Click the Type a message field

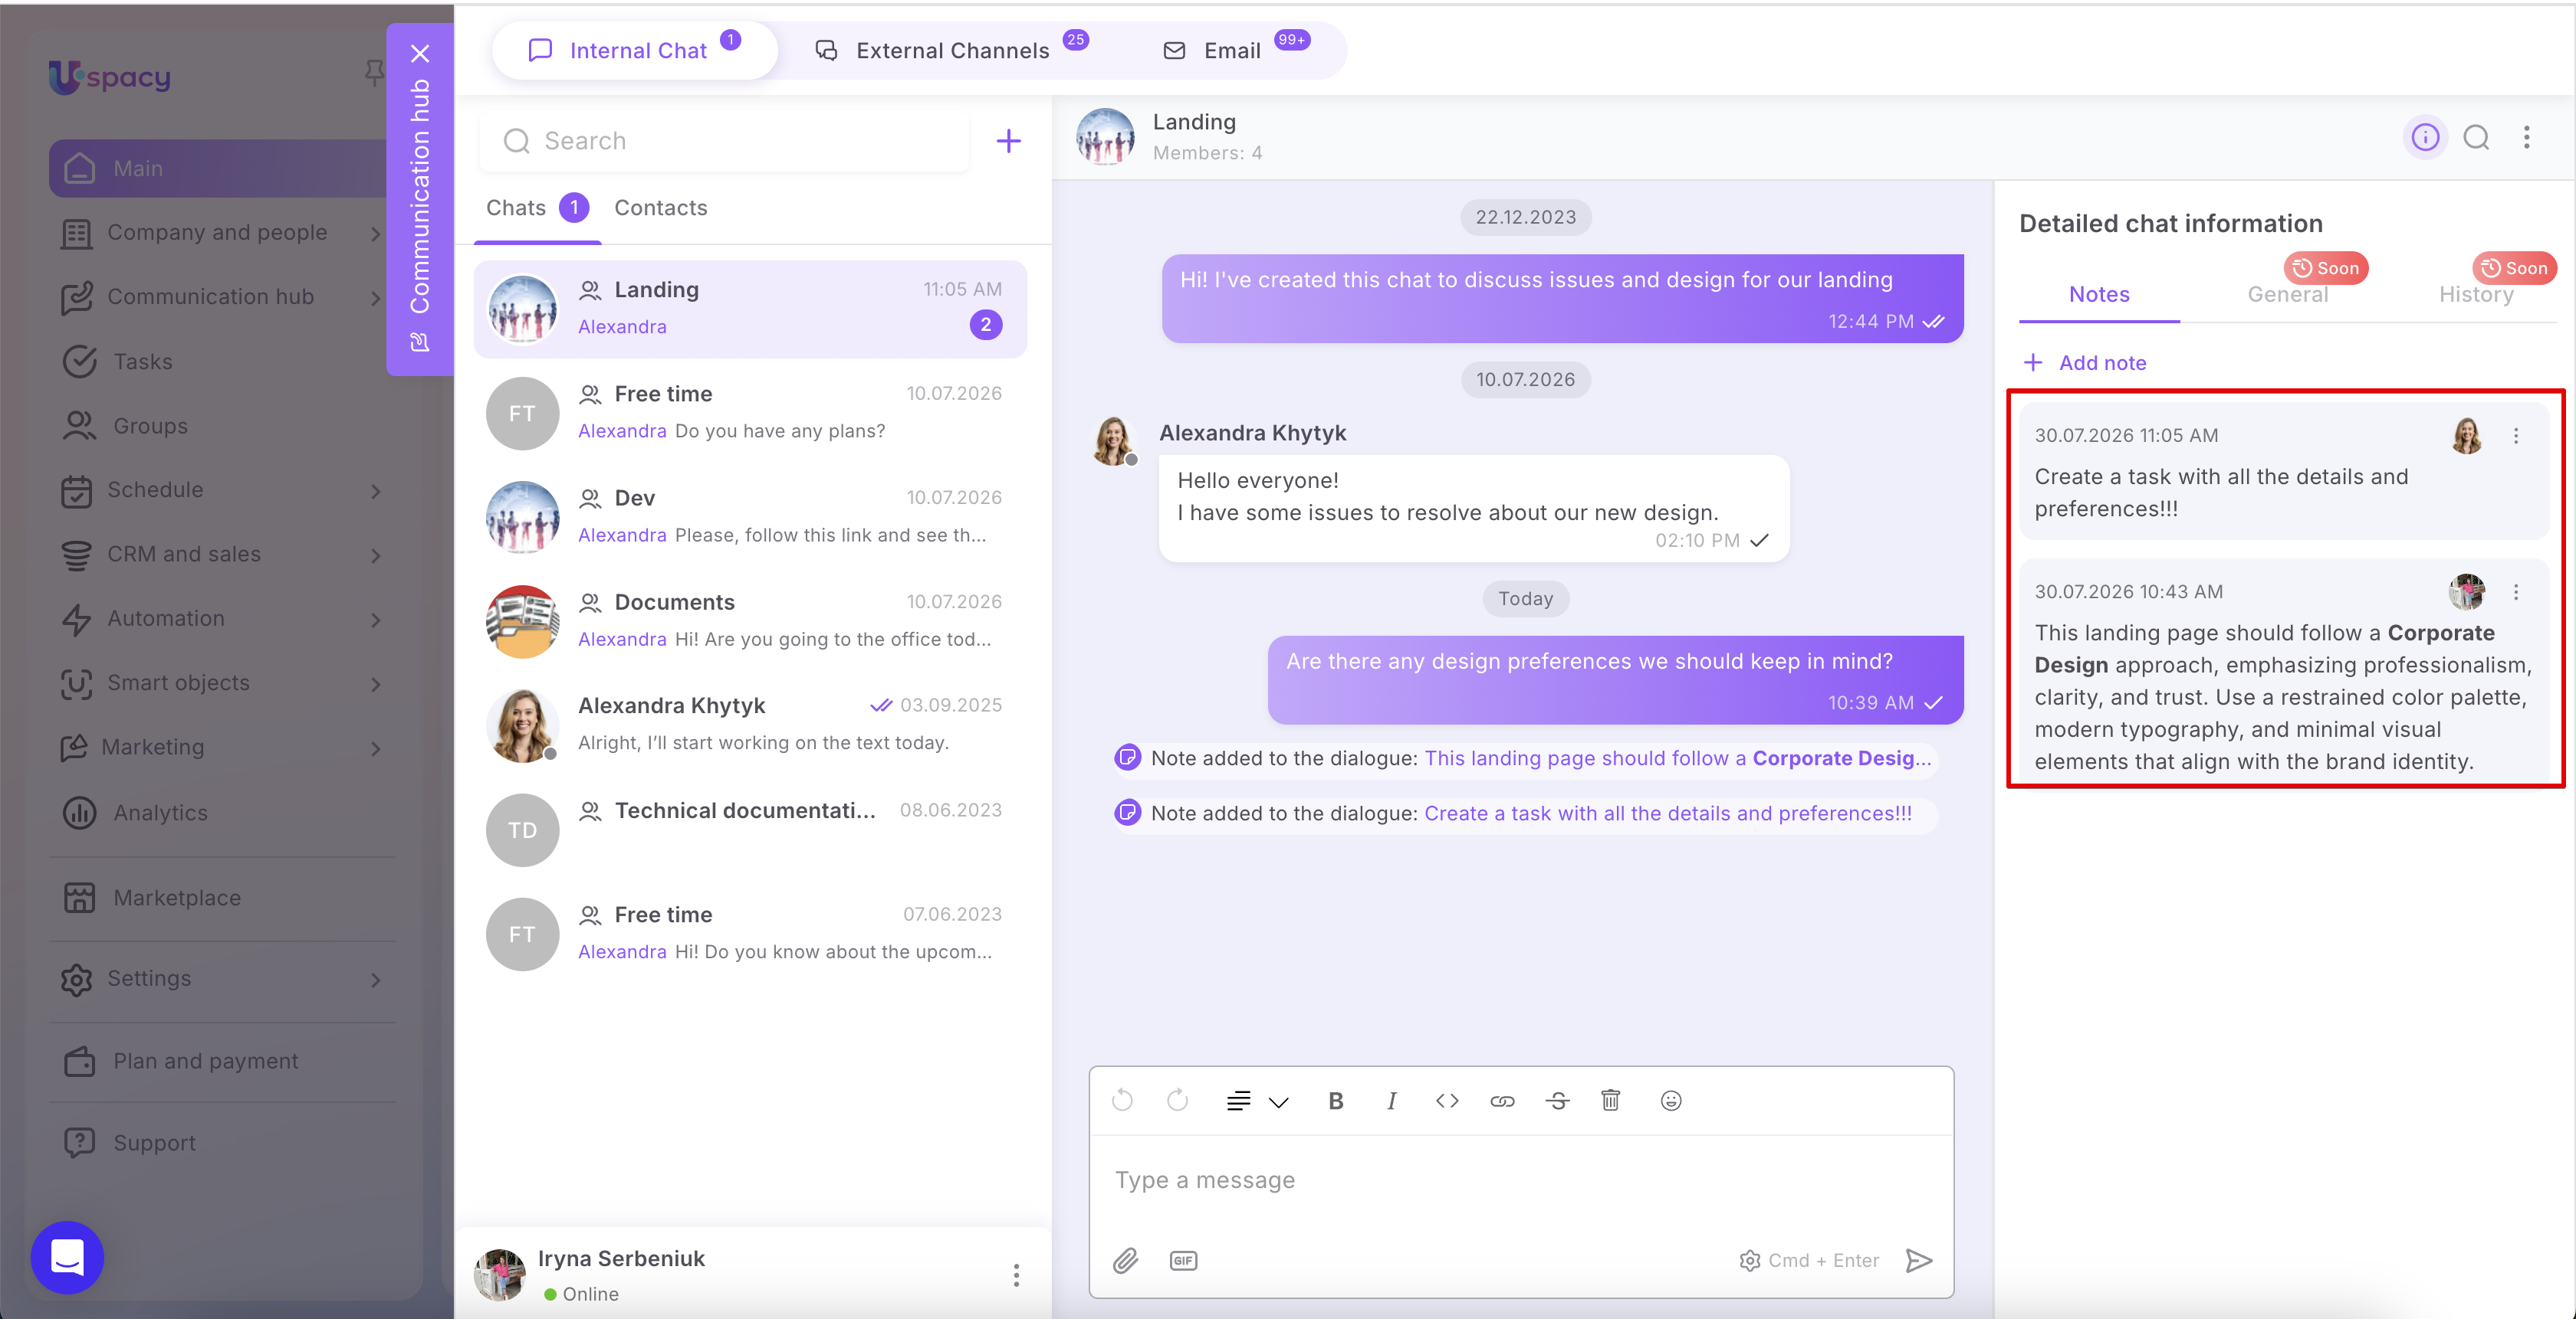(1521, 1180)
